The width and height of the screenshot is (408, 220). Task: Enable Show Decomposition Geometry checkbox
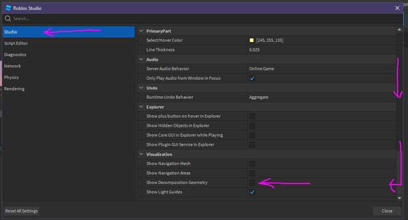click(x=252, y=183)
